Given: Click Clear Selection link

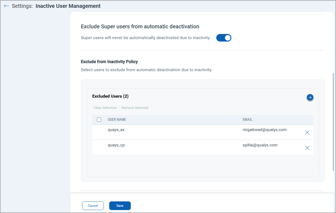Looking at the screenshot, I should (105, 108).
